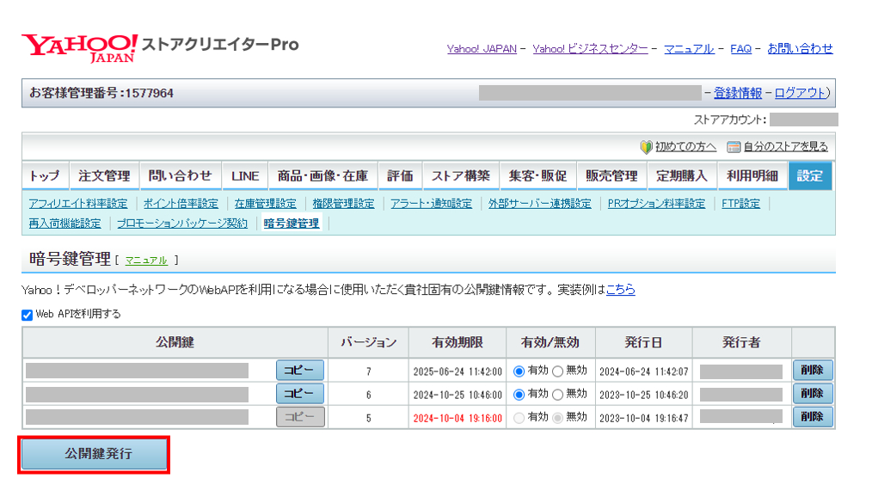
Task: Switch to the 評価 tab
Action: 400,176
